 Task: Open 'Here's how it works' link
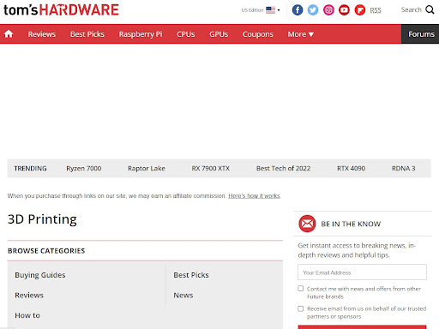click(x=254, y=196)
